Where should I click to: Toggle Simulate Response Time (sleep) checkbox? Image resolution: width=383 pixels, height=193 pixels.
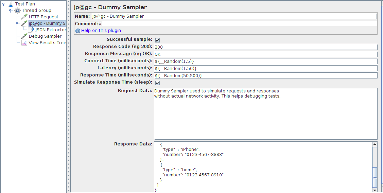(x=158, y=83)
